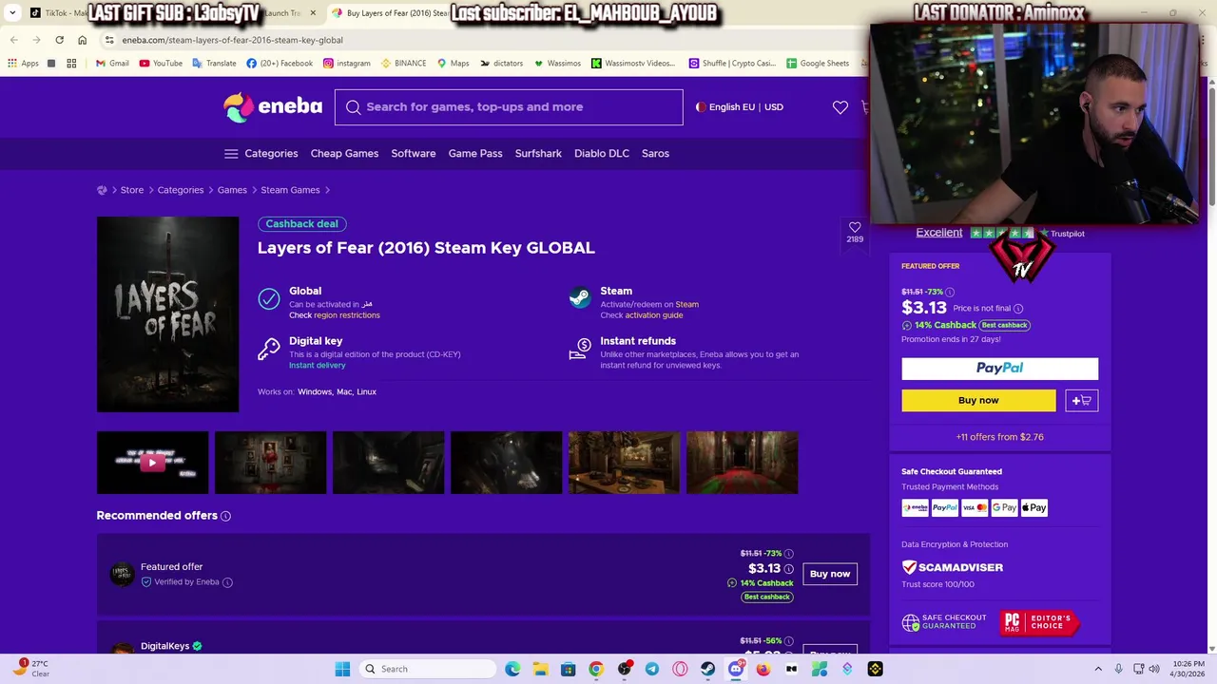
Task: Click Steam Games in the breadcrumb
Action: click(x=290, y=190)
